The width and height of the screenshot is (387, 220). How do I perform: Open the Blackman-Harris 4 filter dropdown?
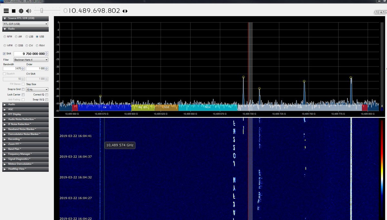[x=31, y=60]
